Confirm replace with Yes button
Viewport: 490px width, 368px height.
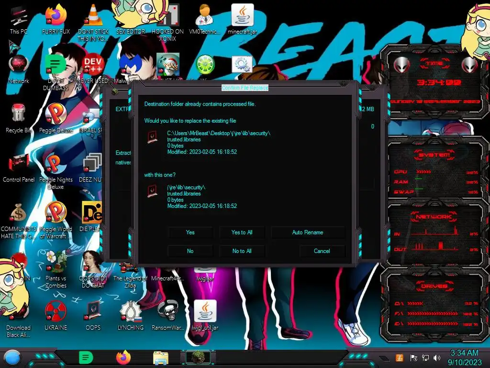190,232
